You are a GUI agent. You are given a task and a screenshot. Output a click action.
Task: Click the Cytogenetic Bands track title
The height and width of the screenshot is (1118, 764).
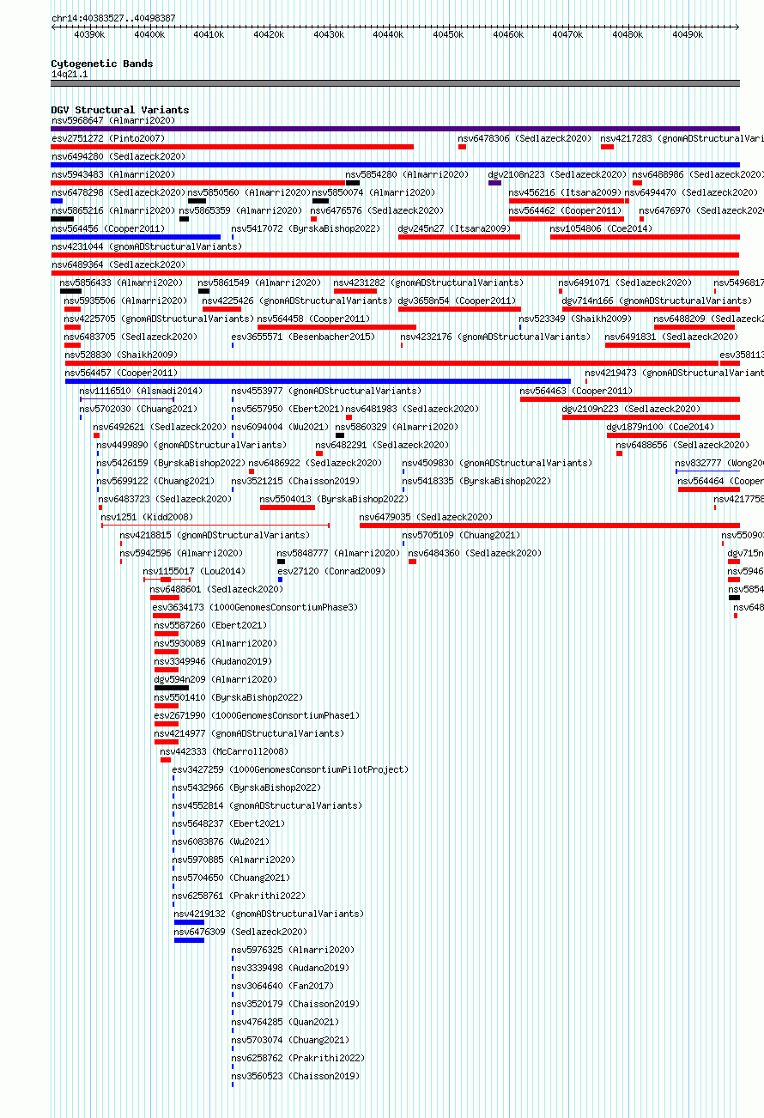pyautogui.click(x=101, y=64)
